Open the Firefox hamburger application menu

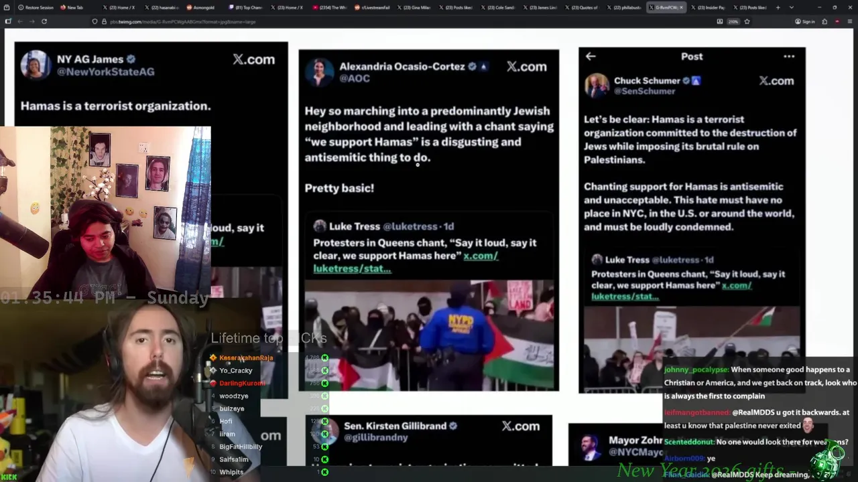pyautogui.click(x=849, y=21)
